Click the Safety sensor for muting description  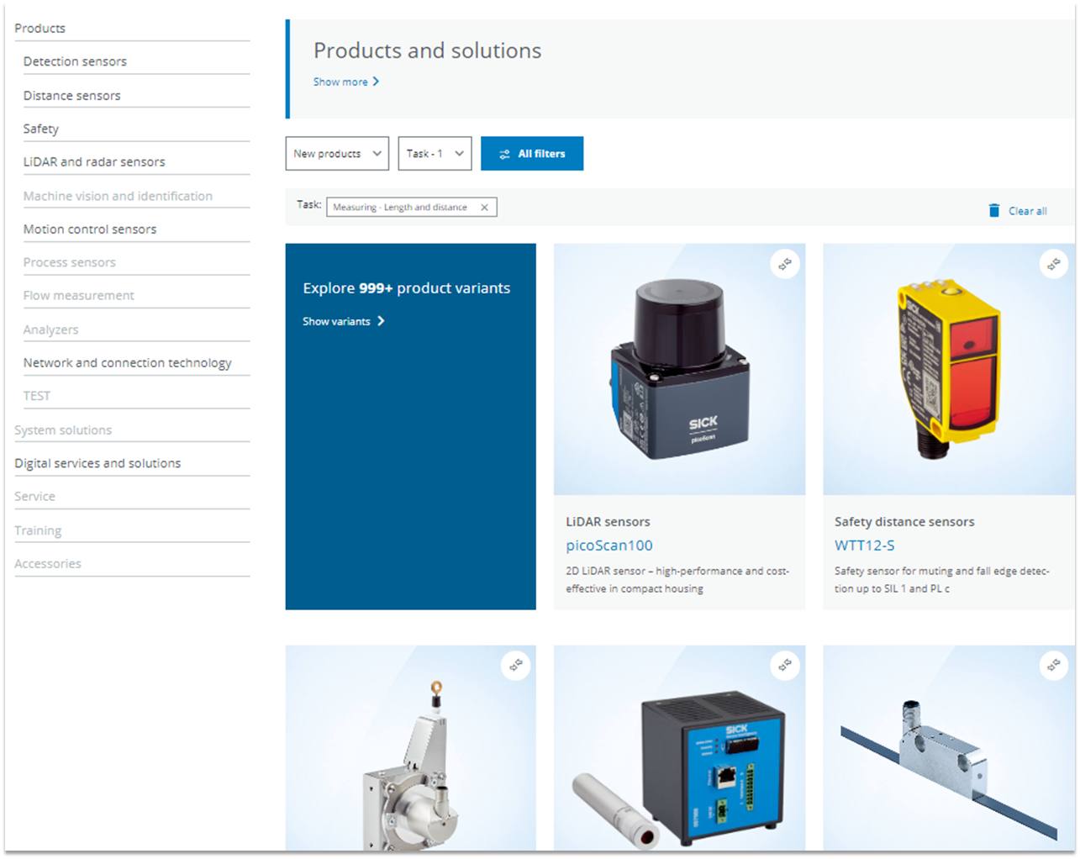click(x=942, y=580)
